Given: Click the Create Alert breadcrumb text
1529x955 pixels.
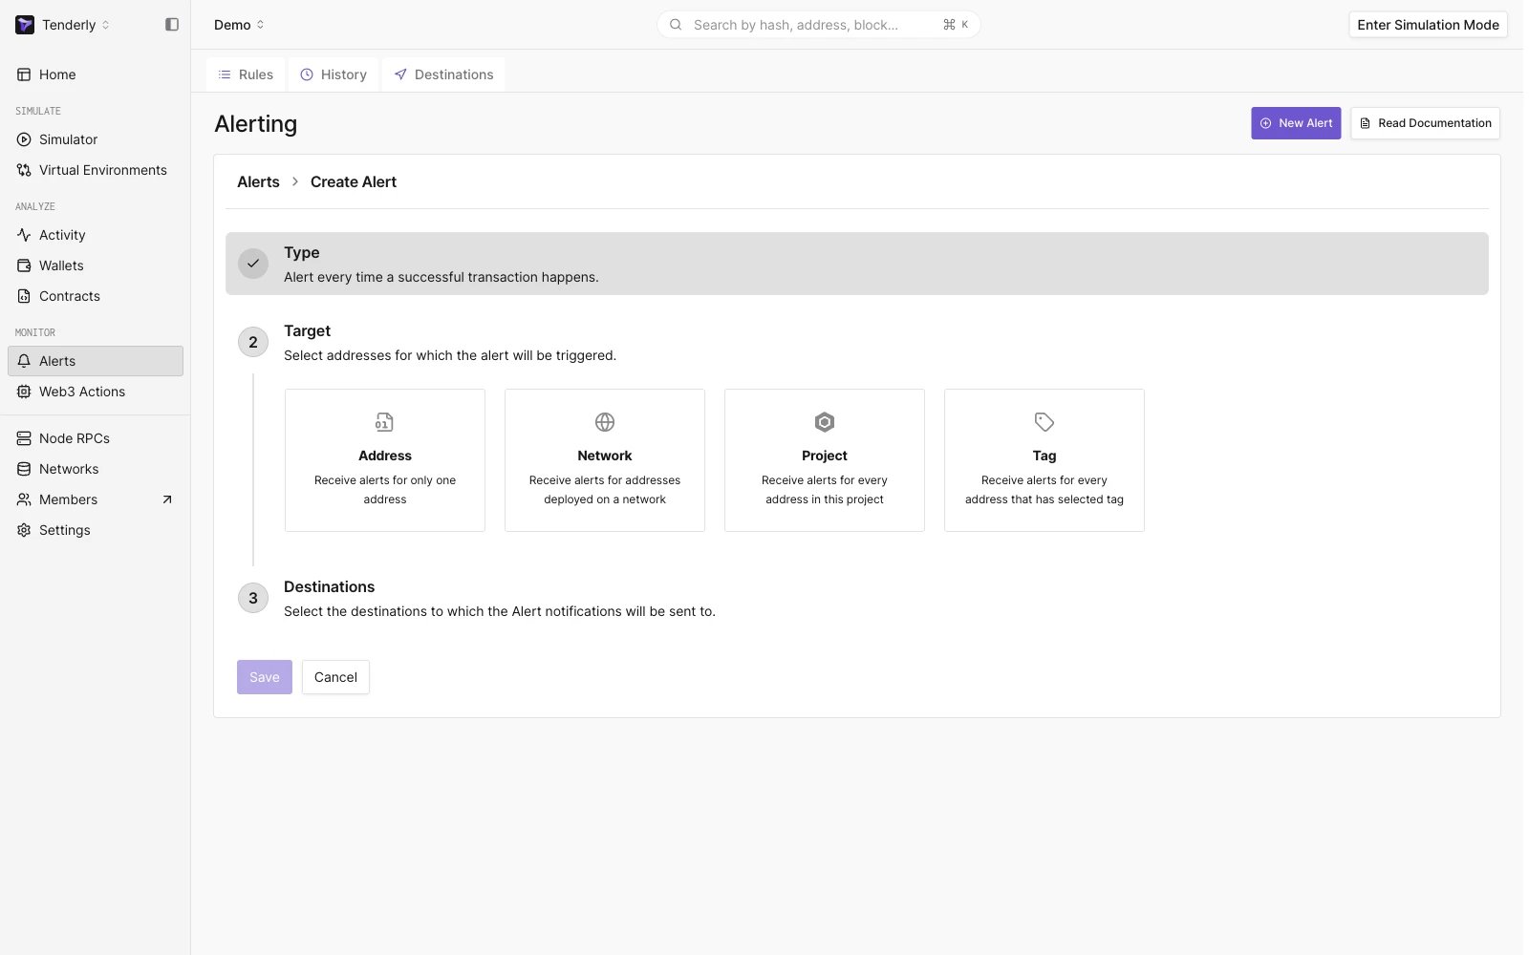Looking at the screenshot, I should click(354, 181).
